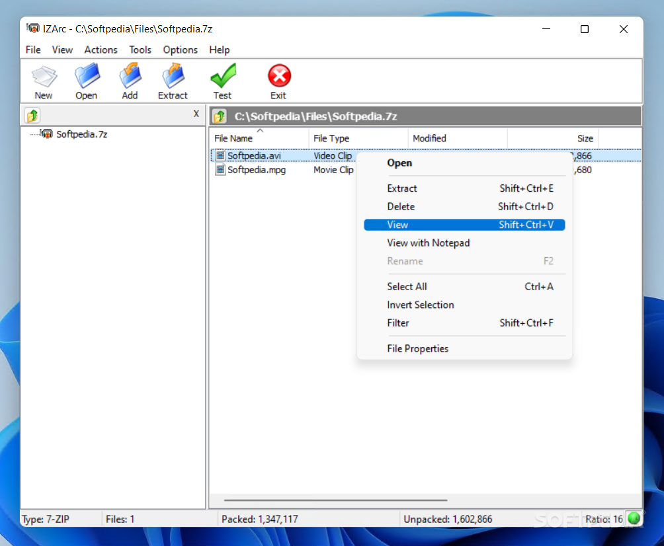Choose Invert Selection
This screenshot has width=664, height=546.
coord(464,305)
